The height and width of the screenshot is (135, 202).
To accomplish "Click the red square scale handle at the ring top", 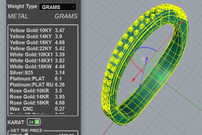I will click(x=181, y=23).
